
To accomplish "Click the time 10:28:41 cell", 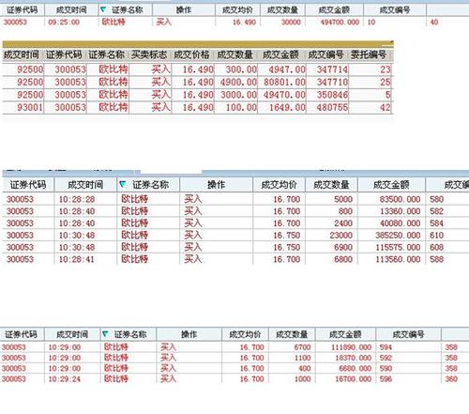I will pos(77,259).
